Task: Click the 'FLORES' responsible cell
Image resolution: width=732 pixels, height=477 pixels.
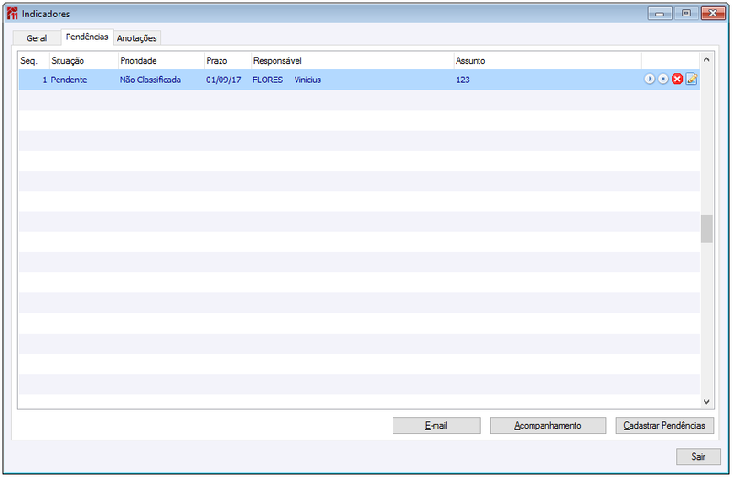Action: point(267,79)
